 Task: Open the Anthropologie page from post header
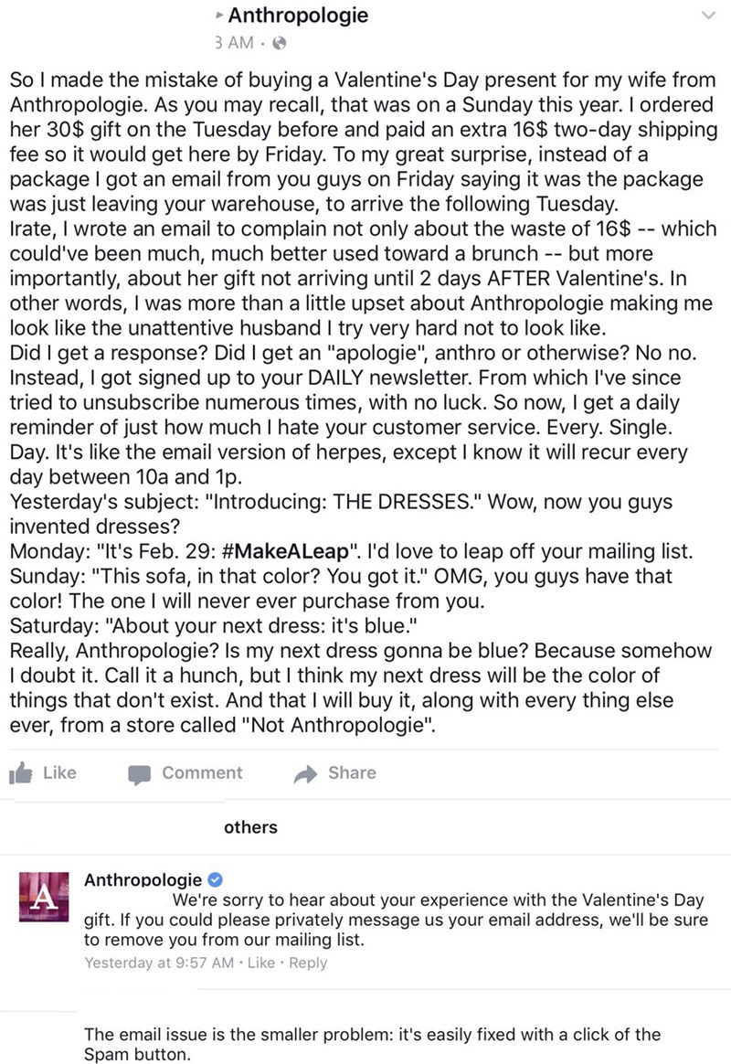[x=298, y=16]
